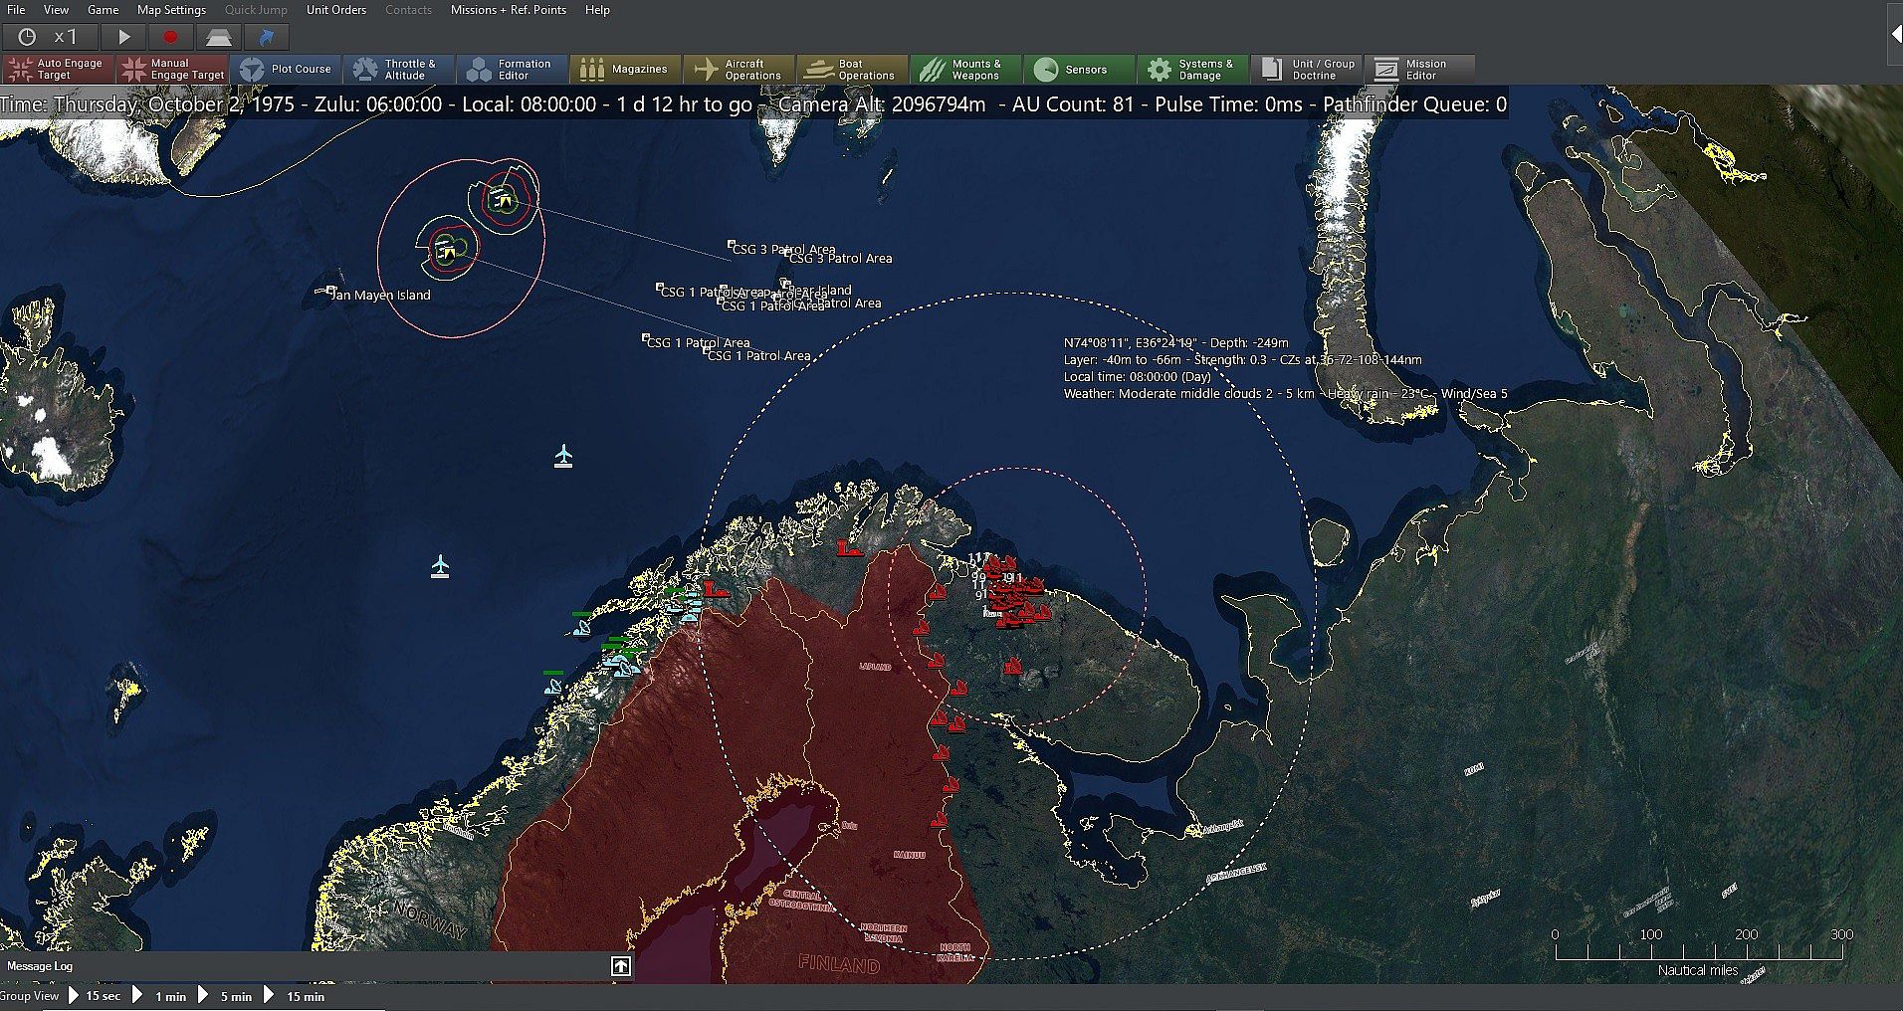The height and width of the screenshot is (1011, 1903).
Task: Open the Map Settings menu
Action: point(171,10)
